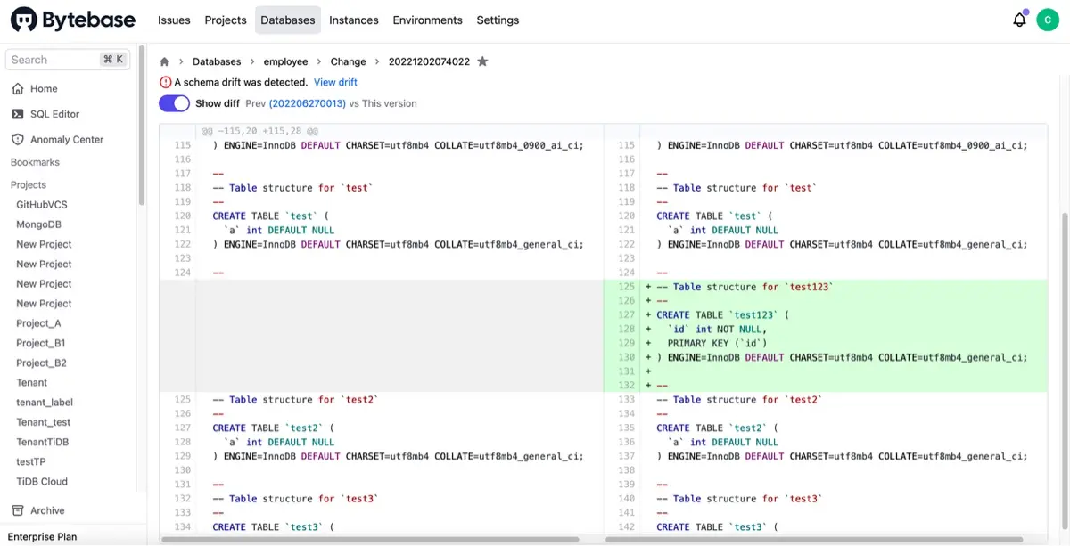Toggle the Show diff switch
Image resolution: width=1070 pixels, height=546 pixels.
[x=174, y=103]
